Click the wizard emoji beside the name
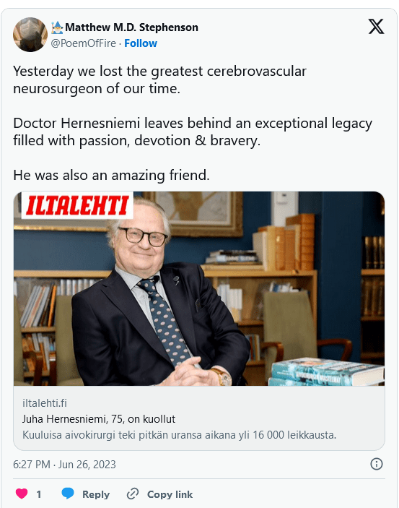 [57, 27]
